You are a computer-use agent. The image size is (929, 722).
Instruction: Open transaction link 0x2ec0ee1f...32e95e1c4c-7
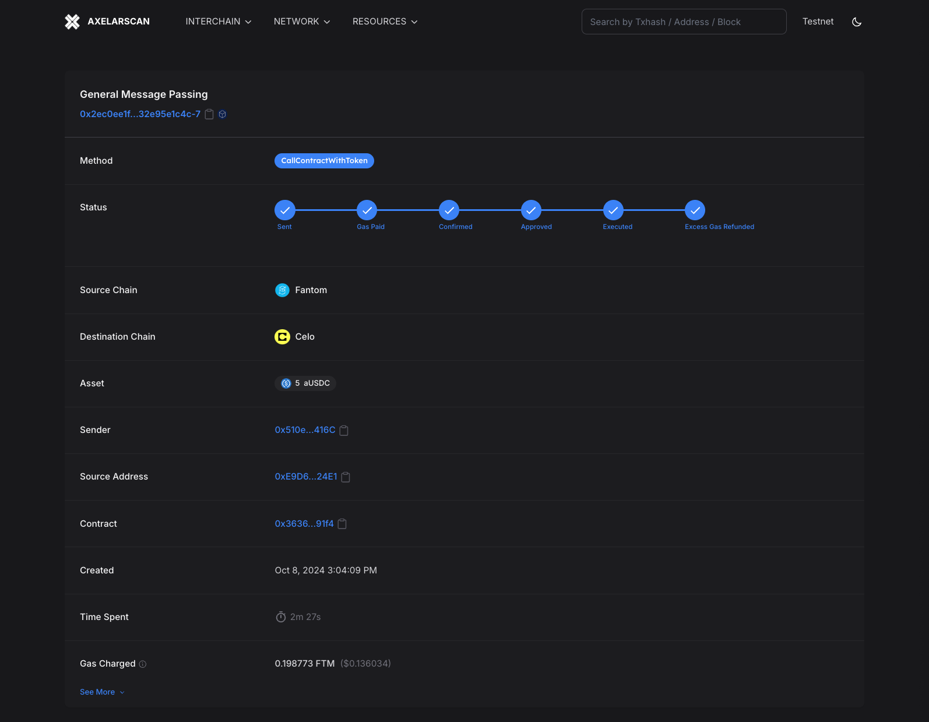(x=140, y=114)
